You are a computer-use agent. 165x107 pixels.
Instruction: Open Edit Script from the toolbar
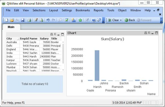[x=36, y=20]
